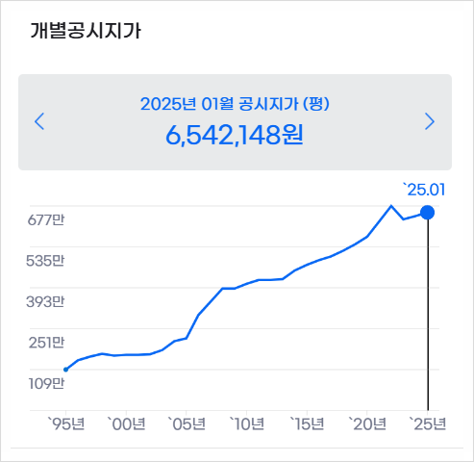
Task: Click the 개별공시지가 section title
Action: 86,31
